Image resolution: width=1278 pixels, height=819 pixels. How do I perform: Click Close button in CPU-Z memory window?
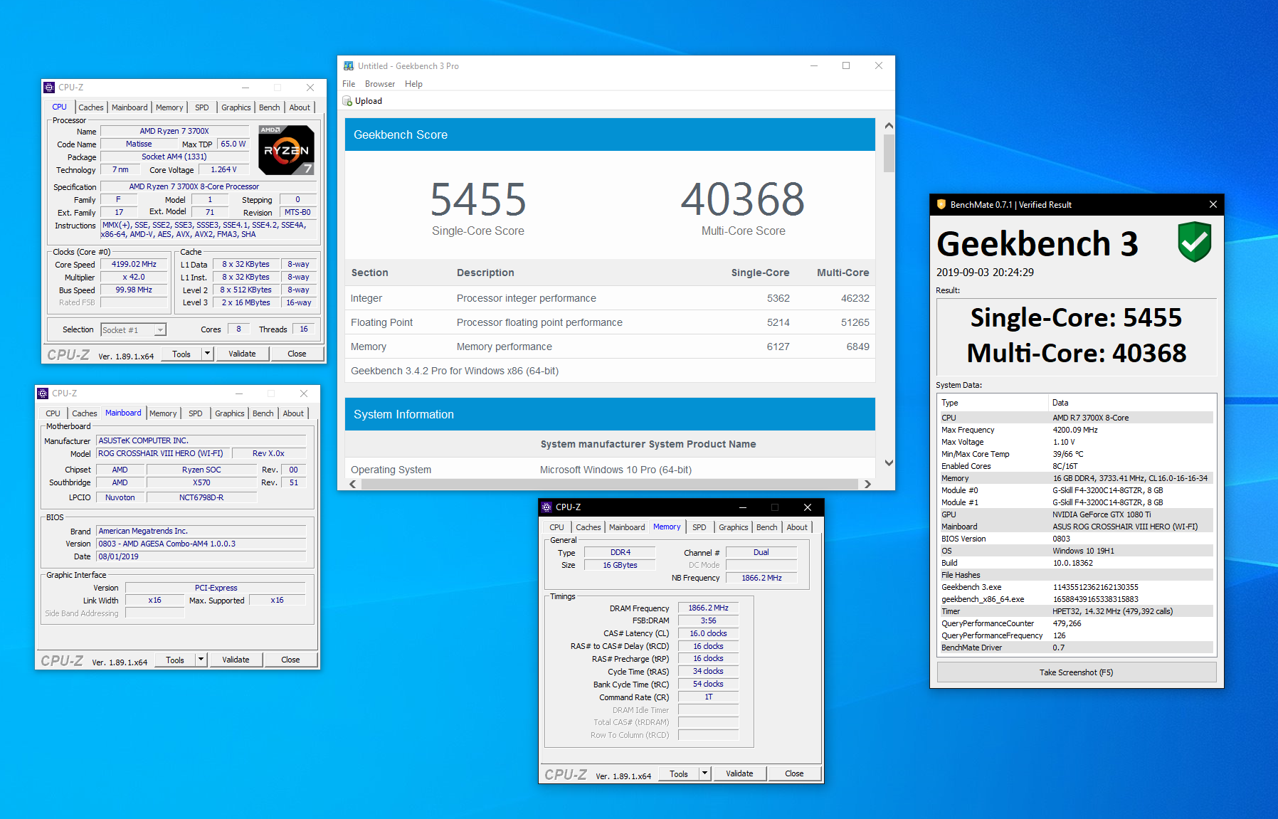(x=794, y=773)
